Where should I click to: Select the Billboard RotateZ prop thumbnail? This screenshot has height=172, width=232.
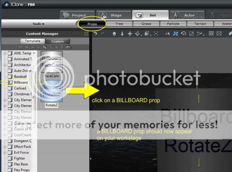point(51,91)
